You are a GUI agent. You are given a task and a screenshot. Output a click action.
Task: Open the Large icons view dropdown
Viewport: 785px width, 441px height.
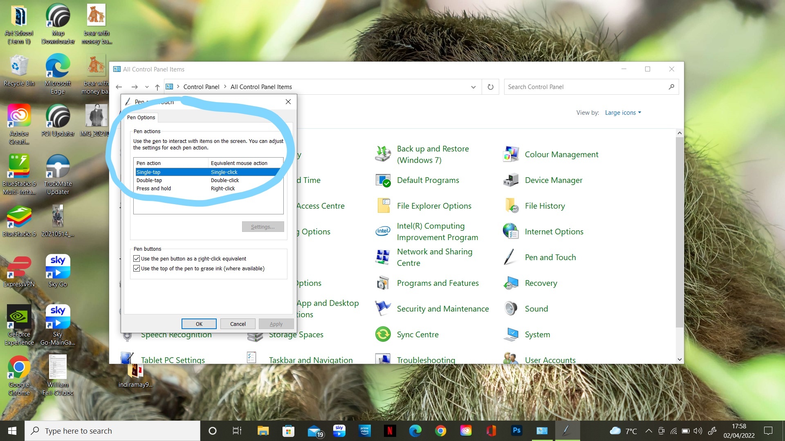(623, 113)
